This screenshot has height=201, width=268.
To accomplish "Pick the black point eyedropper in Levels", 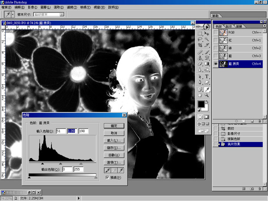I will click(x=106, y=170).
